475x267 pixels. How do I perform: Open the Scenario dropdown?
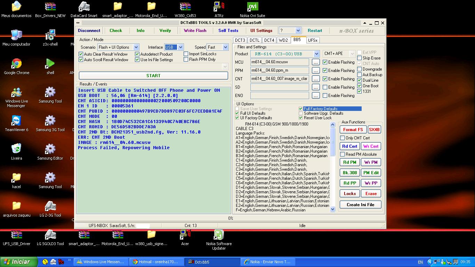pyautogui.click(x=136, y=47)
